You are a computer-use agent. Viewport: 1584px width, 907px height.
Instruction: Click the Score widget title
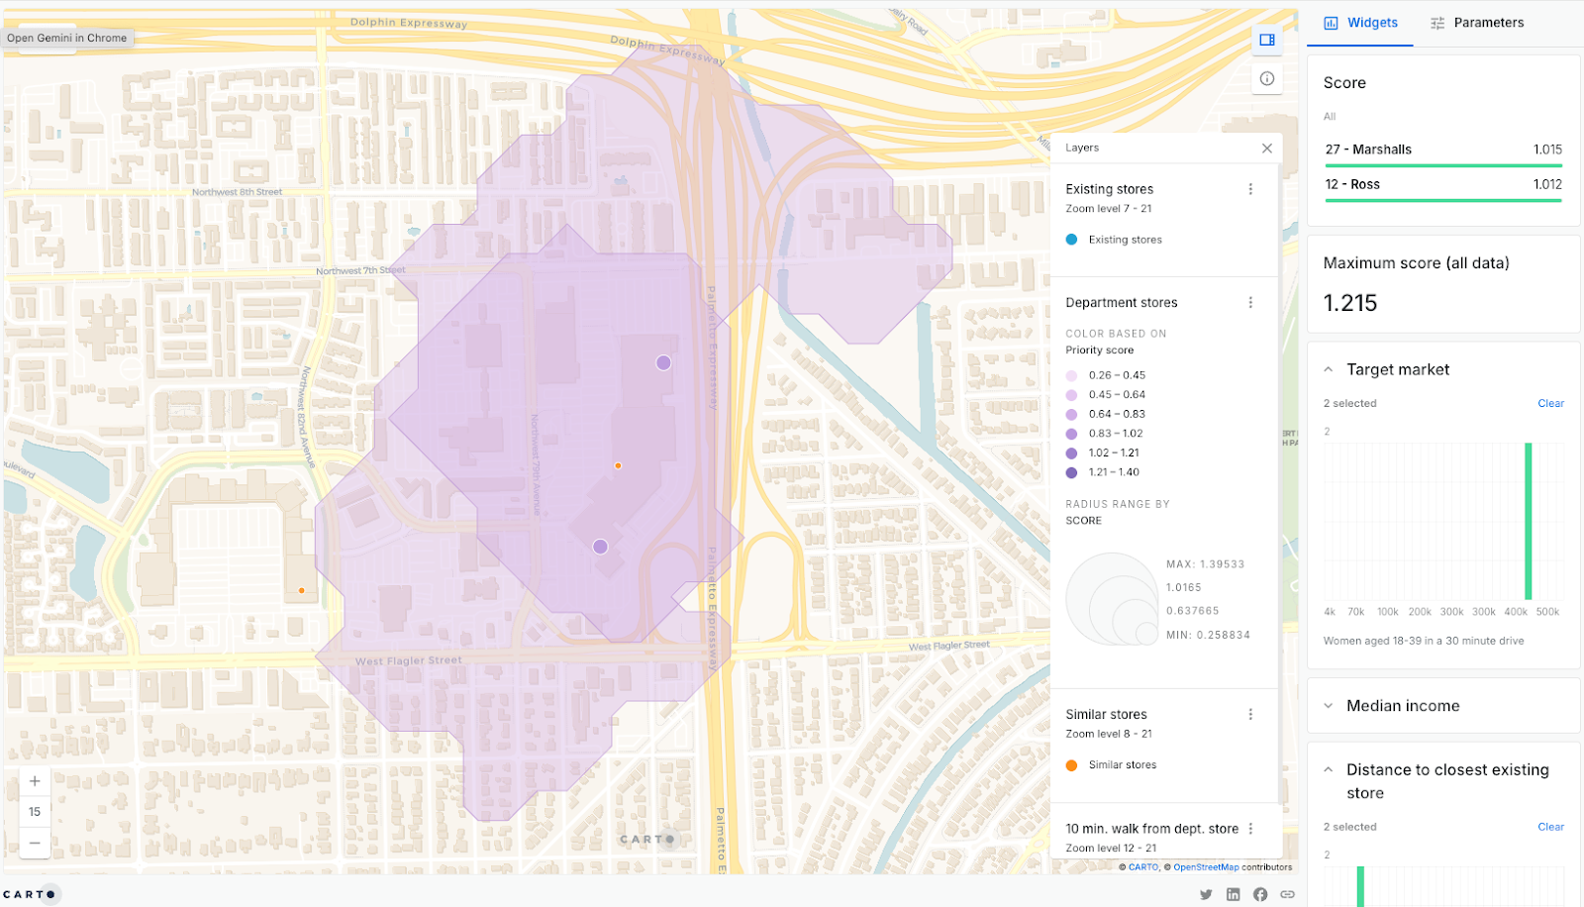(1344, 83)
